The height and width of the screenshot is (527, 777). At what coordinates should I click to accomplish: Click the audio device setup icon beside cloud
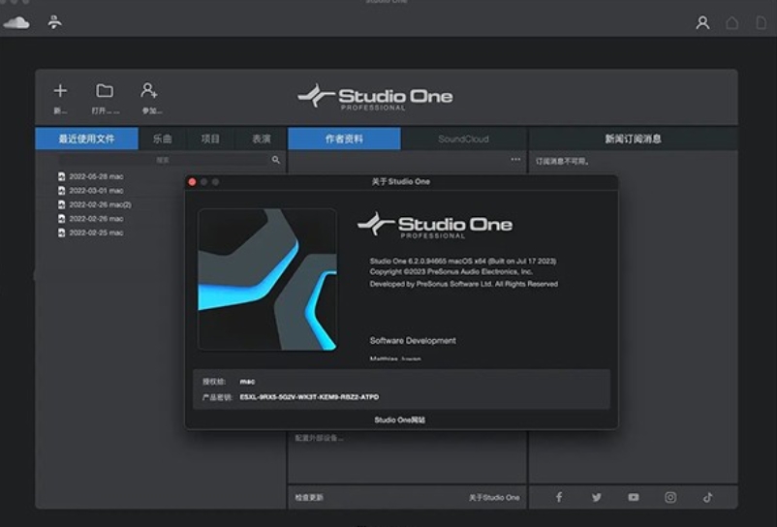click(x=54, y=21)
